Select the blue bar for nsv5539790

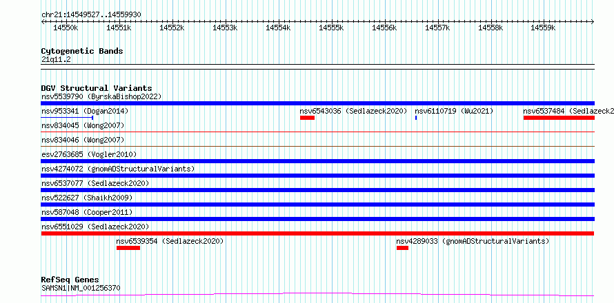coord(317,103)
